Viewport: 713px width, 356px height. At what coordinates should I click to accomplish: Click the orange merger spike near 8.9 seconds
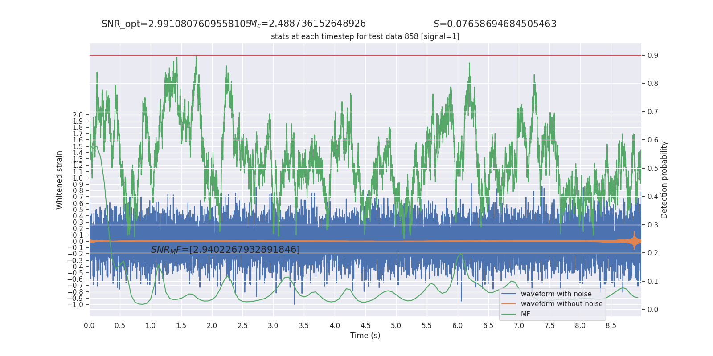634,241
